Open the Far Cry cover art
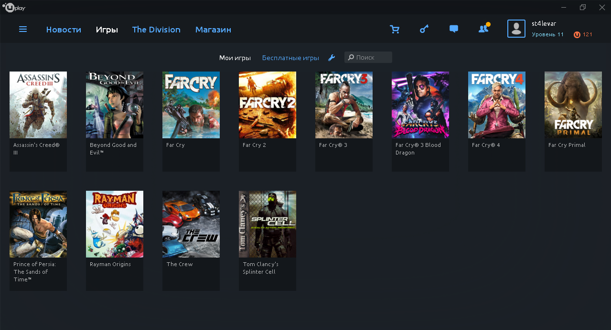The width and height of the screenshot is (611, 330). pos(191,105)
